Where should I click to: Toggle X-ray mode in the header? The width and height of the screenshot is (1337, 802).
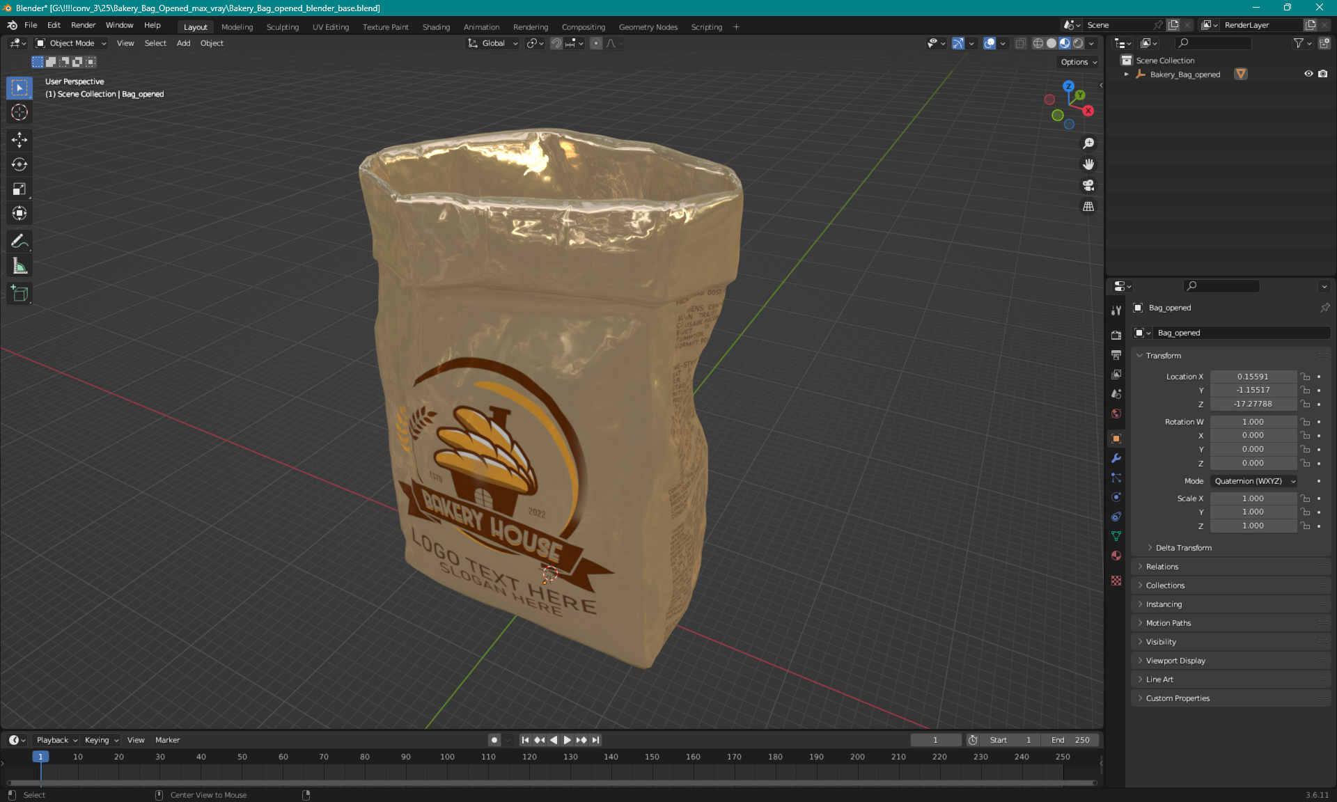click(1020, 43)
